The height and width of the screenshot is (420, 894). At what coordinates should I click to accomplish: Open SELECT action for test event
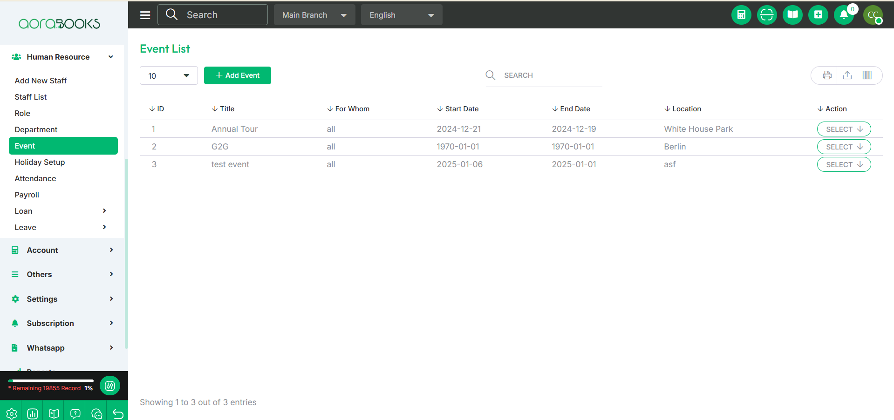(844, 164)
